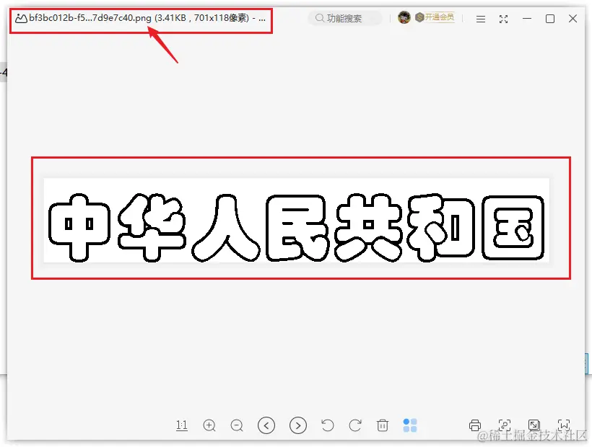Rotate the image counterclockwise
Screen dimensions: 592x447
click(326, 425)
